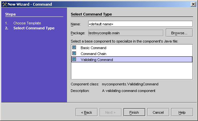Click the description 'A validating command component'
198x121 pixels.
tap(129, 91)
